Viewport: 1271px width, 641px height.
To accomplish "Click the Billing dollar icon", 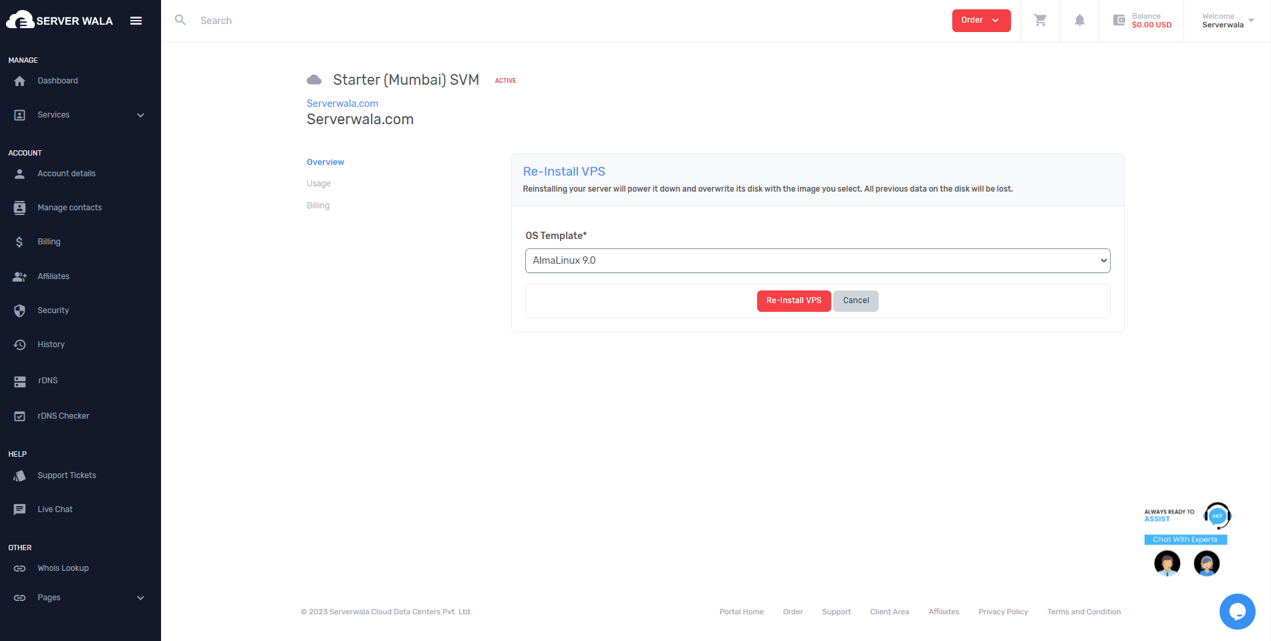I will pyautogui.click(x=19, y=242).
